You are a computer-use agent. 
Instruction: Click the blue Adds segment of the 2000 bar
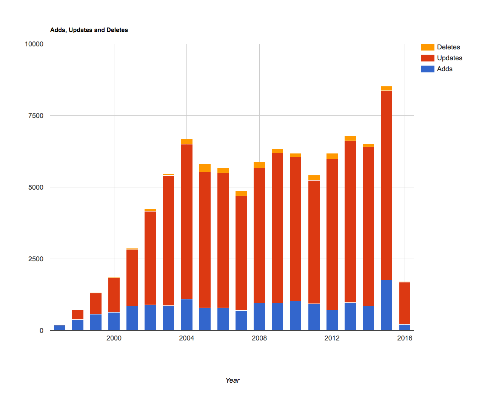(x=114, y=321)
